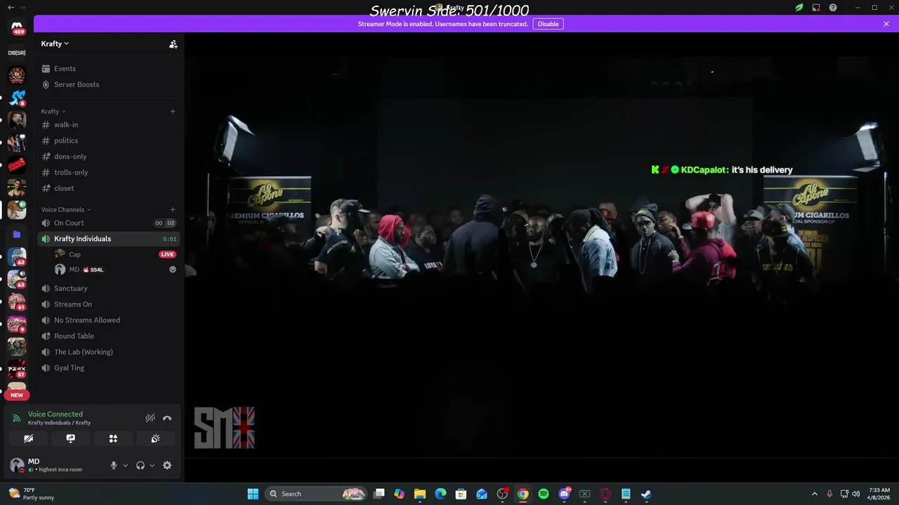Open Spotify from taskbar

544,494
